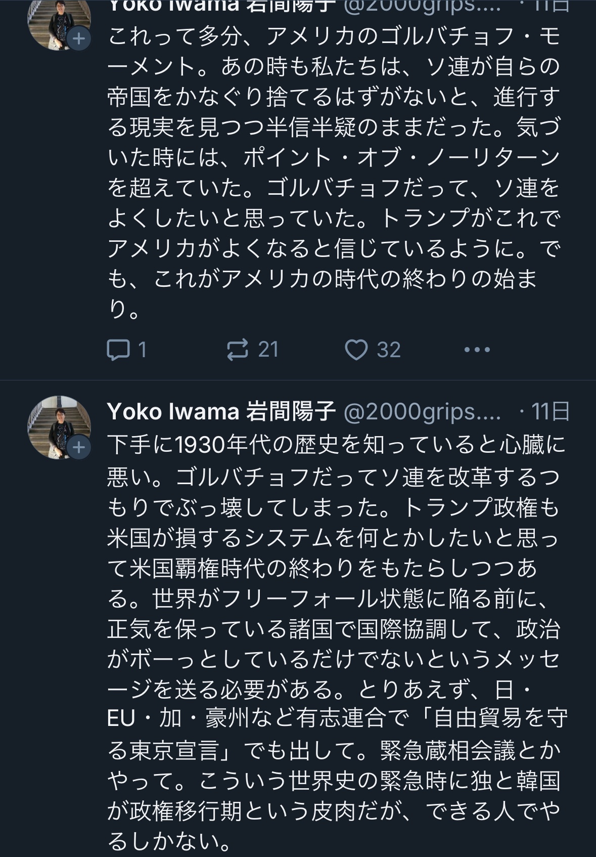Tap the 11日 timestamp of the second tweet
This screenshot has height=857, width=596.
click(549, 412)
